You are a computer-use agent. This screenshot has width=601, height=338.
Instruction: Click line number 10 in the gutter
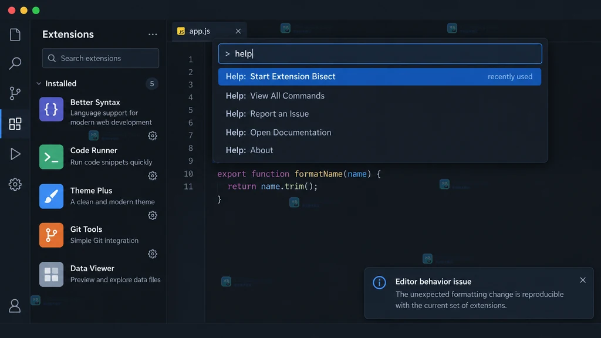tap(188, 174)
